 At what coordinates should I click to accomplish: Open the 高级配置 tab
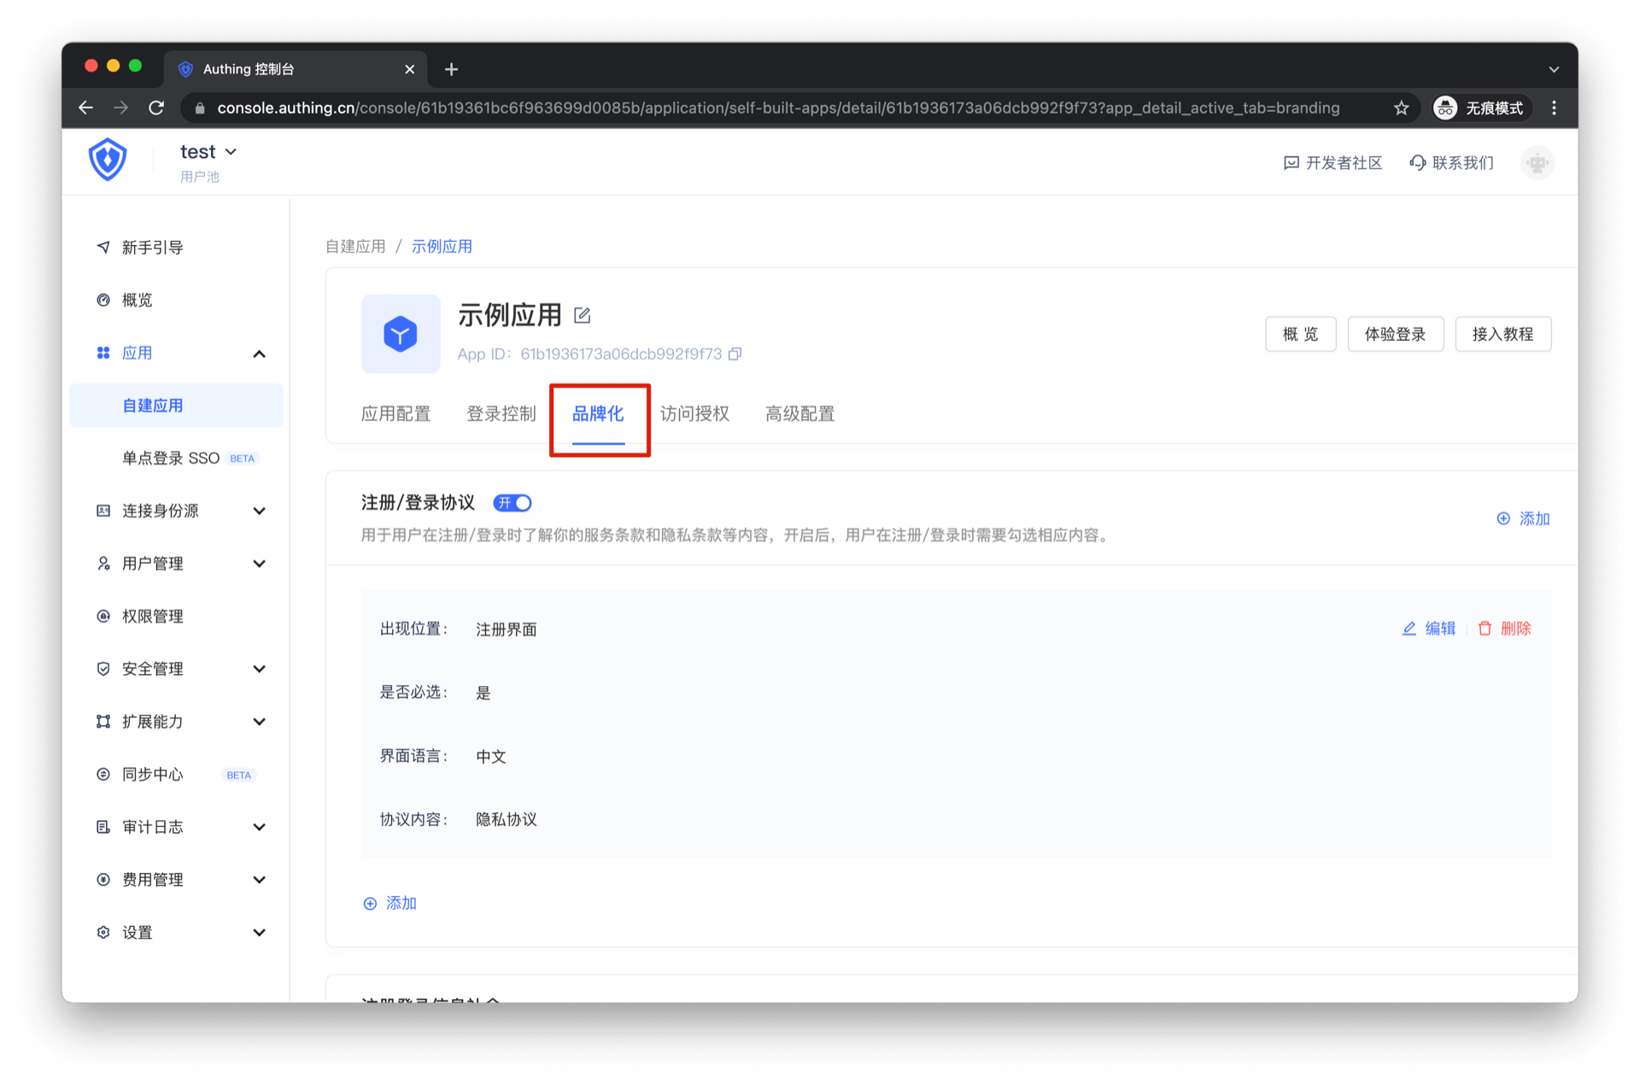pyautogui.click(x=799, y=414)
